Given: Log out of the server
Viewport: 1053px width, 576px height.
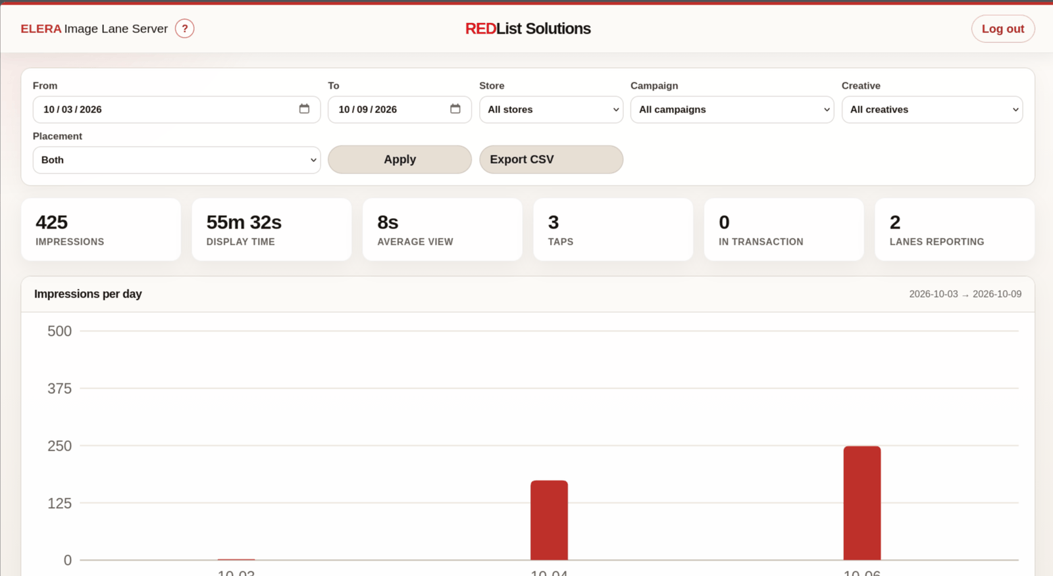Looking at the screenshot, I should coord(1003,29).
